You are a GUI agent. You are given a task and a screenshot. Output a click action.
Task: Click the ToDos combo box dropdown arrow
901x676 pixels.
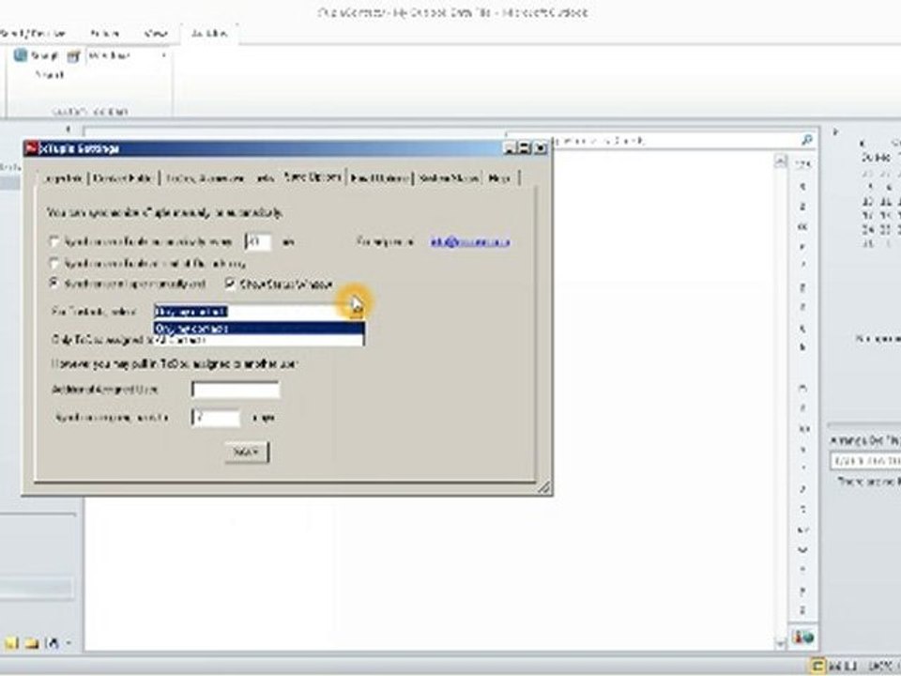pyautogui.click(x=358, y=312)
